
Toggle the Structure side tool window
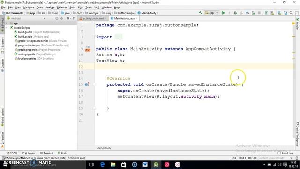(2, 45)
